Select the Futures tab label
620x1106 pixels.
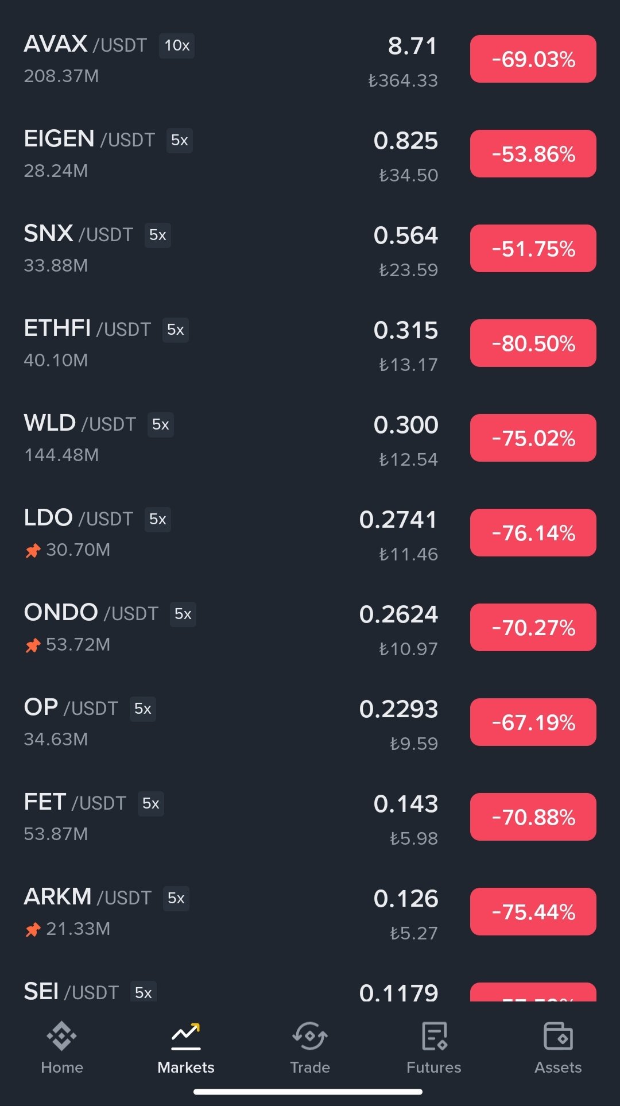point(434,1068)
